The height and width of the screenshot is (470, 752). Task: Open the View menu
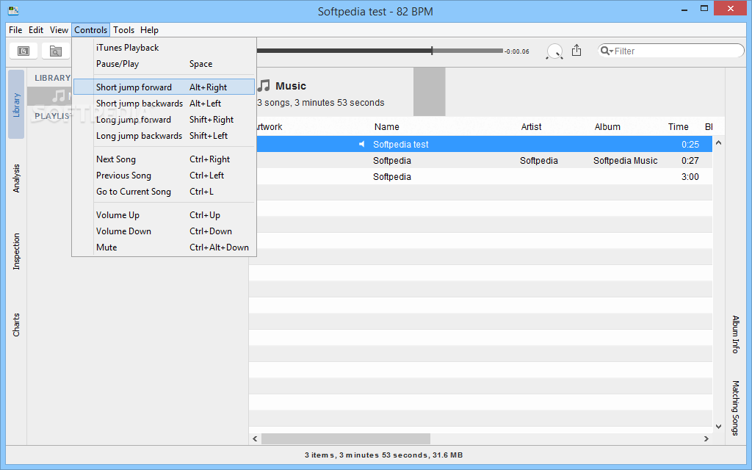pyautogui.click(x=59, y=29)
